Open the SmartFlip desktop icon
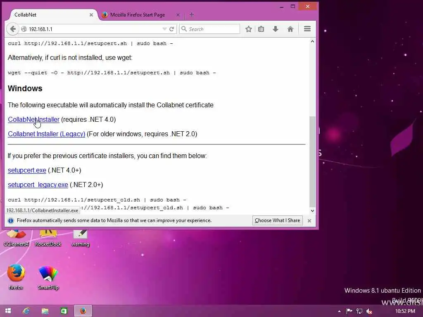This screenshot has height=317, width=423. 48,277
